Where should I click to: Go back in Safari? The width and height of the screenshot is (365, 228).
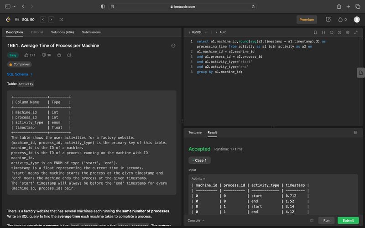(x=23, y=6)
